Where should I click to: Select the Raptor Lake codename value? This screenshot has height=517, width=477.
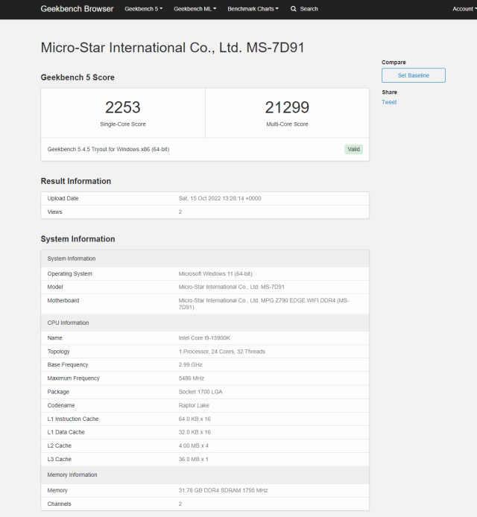click(x=194, y=405)
